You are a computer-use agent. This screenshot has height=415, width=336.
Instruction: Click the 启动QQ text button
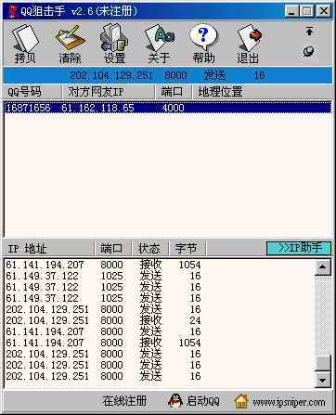coord(203,401)
